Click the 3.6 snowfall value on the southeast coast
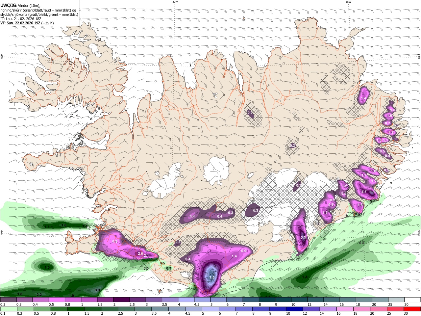Screen dimensions: 421x316 pyautogui.click(x=372, y=192)
